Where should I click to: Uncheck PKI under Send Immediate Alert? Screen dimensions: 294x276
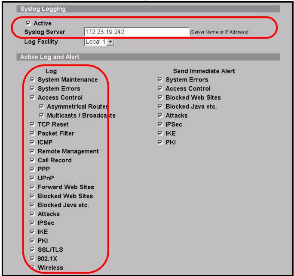coord(160,143)
